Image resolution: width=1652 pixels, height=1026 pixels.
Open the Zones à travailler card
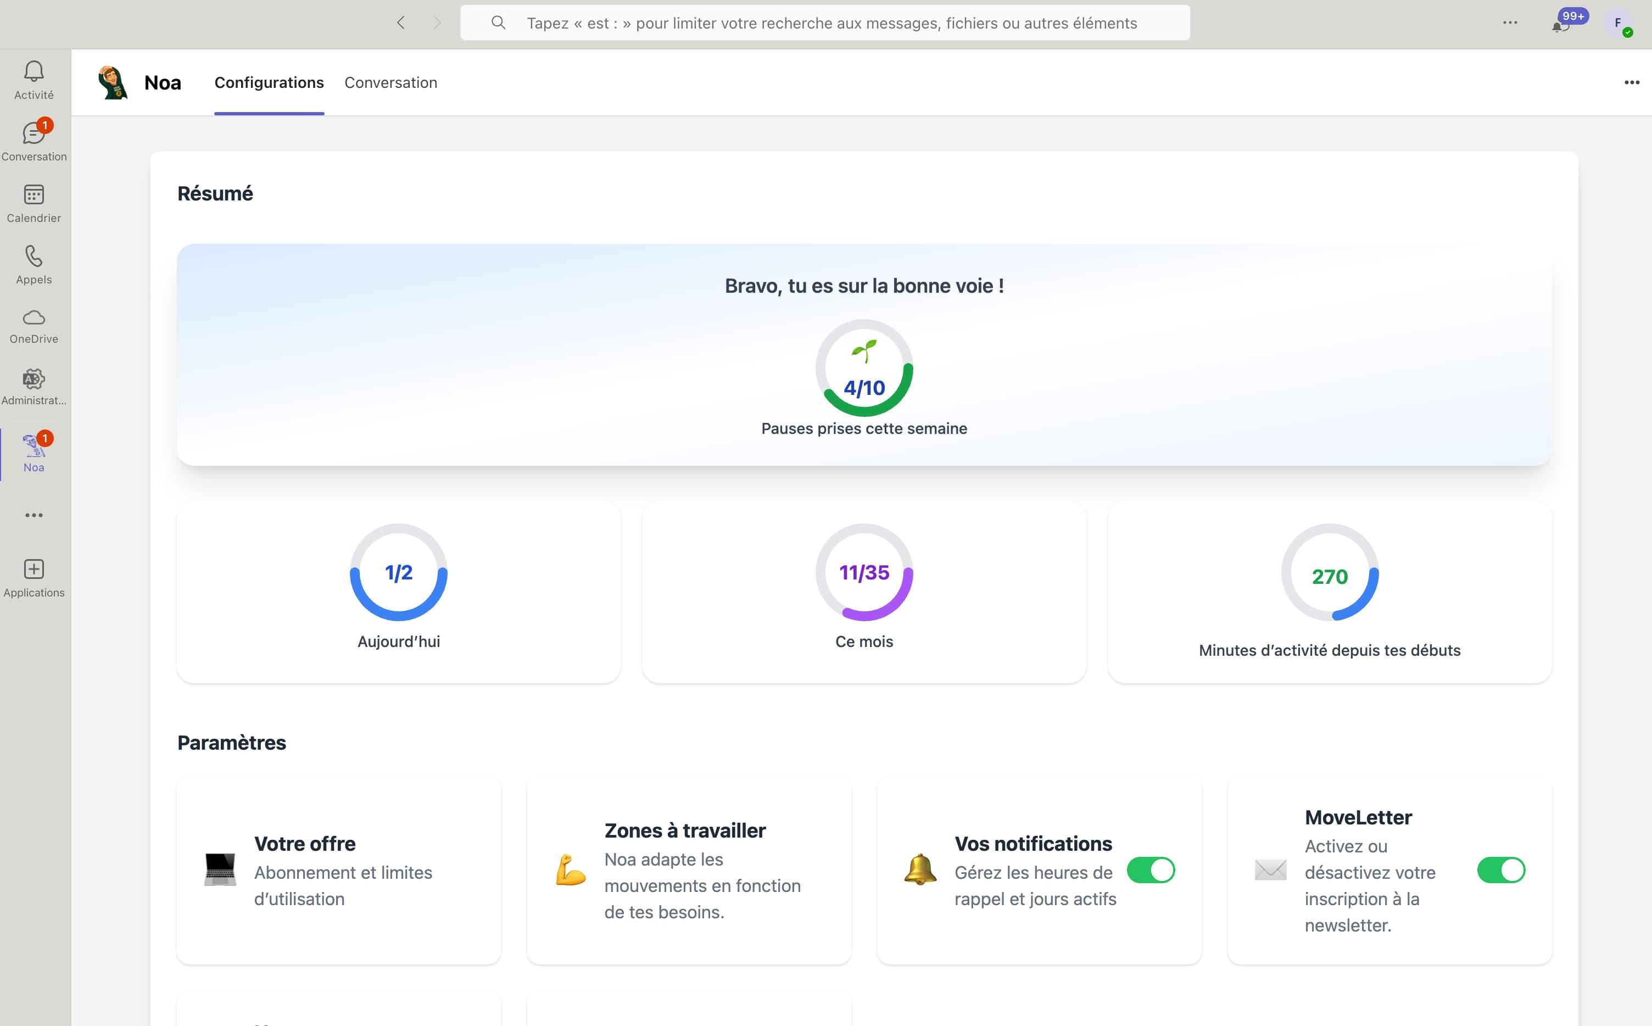click(689, 871)
